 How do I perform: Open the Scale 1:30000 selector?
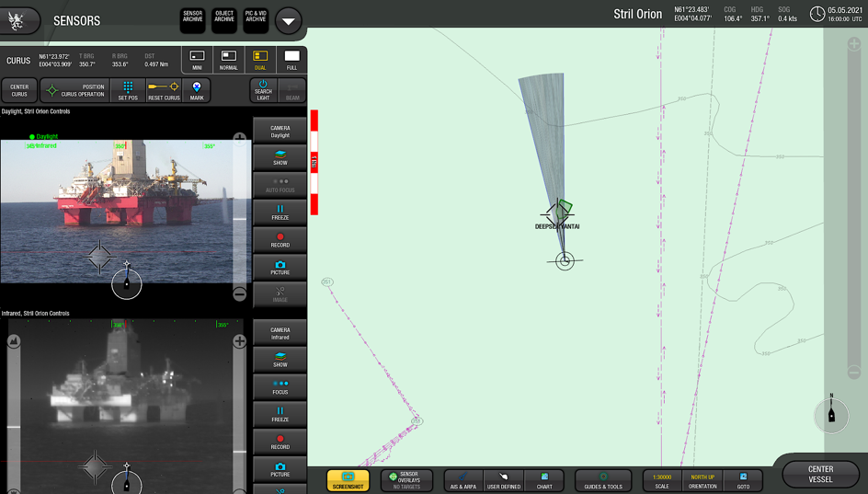coord(662,480)
